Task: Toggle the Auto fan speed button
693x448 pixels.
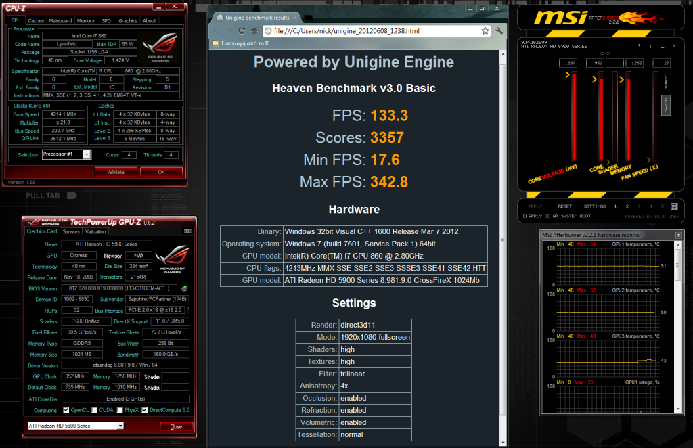Action: pyautogui.click(x=666, y=106)
